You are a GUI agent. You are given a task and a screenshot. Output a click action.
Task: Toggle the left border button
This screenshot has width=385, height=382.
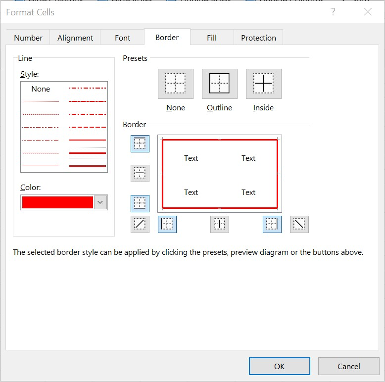[167, 224]
